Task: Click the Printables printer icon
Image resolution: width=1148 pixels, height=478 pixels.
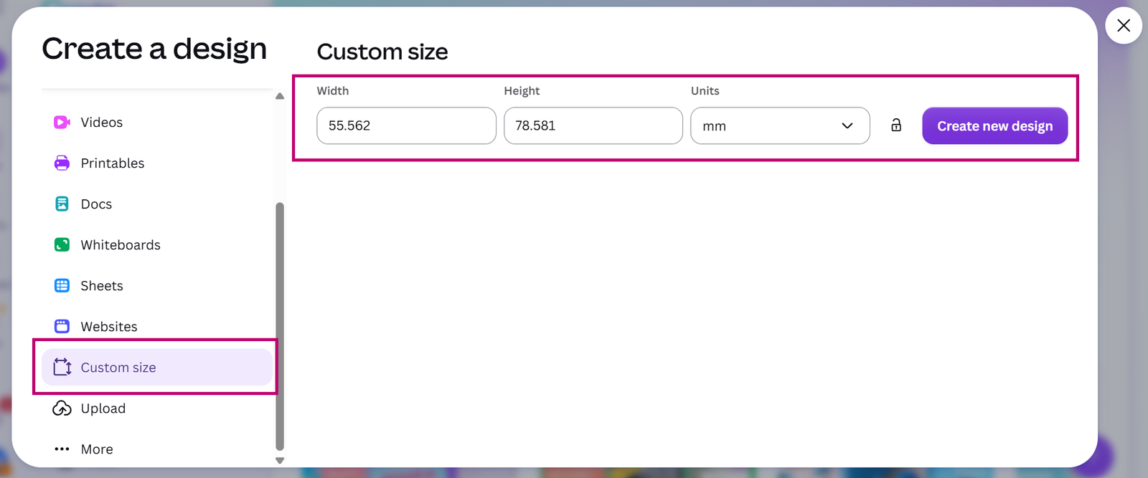Action: pos(62,163)
